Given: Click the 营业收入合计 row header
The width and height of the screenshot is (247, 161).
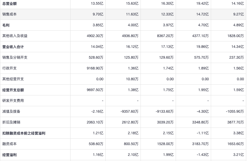Looking at the screenshot, I should pyautogui.click(x=13, y=47).
